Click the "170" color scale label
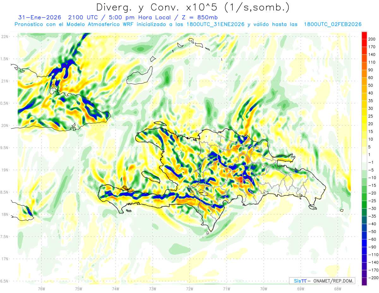Screen dimensions: 379x293 coord(372,47)
